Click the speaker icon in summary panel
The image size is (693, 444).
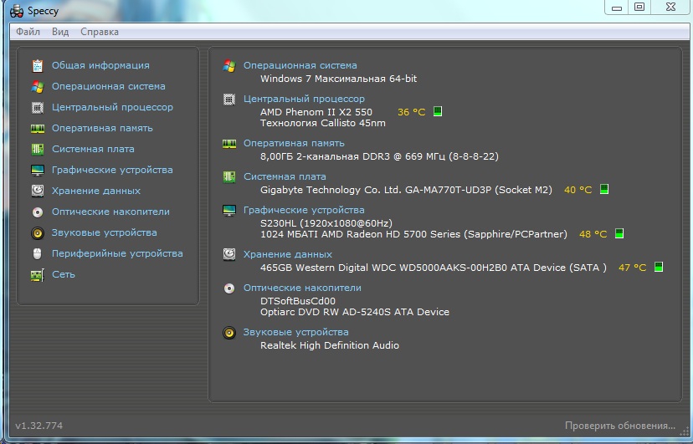click(229, 332)
